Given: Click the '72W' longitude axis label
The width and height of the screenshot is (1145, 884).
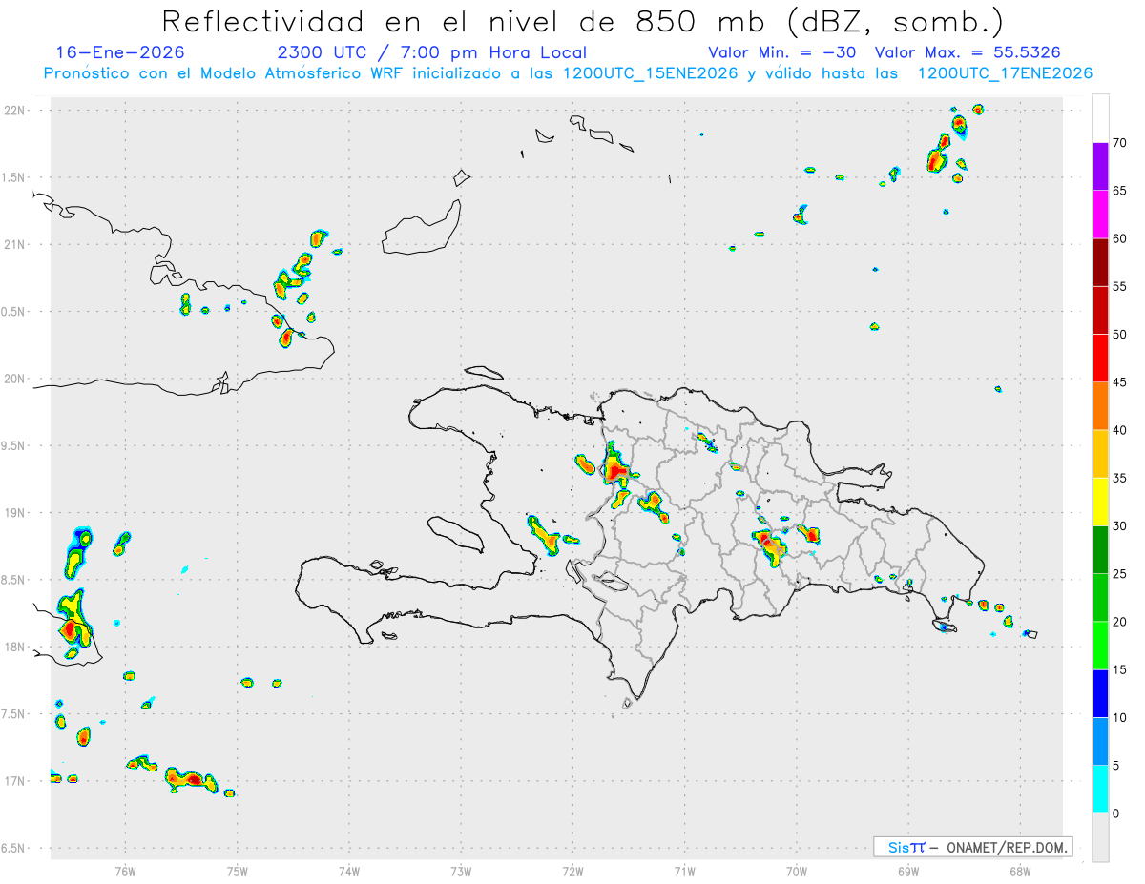Looking at the screenshot, I should pyautogui.click(x=572, y=870).
